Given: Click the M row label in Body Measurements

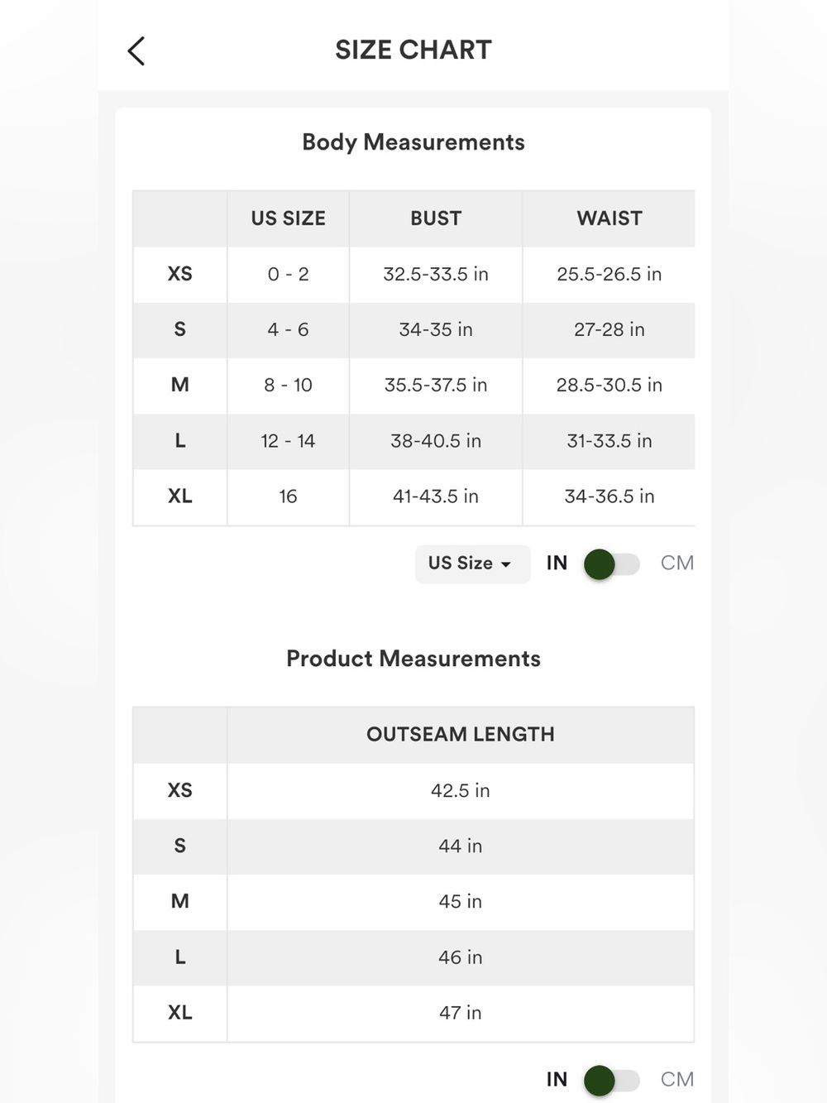Looking at the screenshot, I should pos(180,385).
